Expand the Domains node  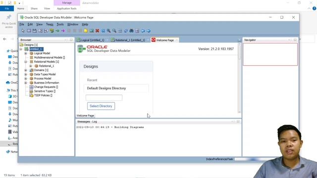[x=26, y=70]
